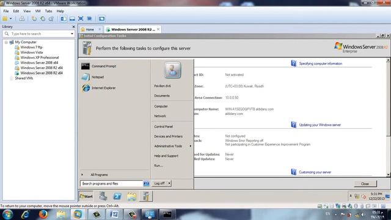The height and width of the screenshot is (220, 391).
Task: Open the File menu in VMware
Action: coord(6,11)
